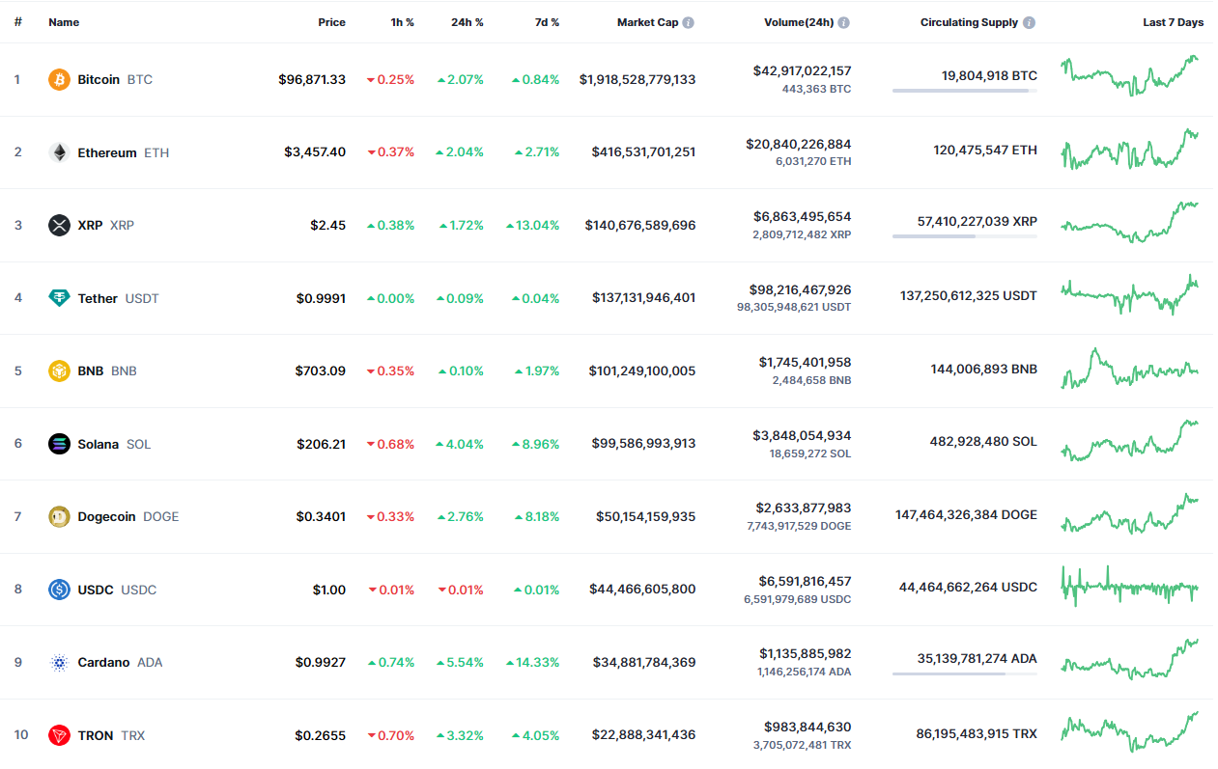Open XRP last 7 days sparkline chart
The width and height of the screenshot is (1218, 769).
tap(1130, 222)
